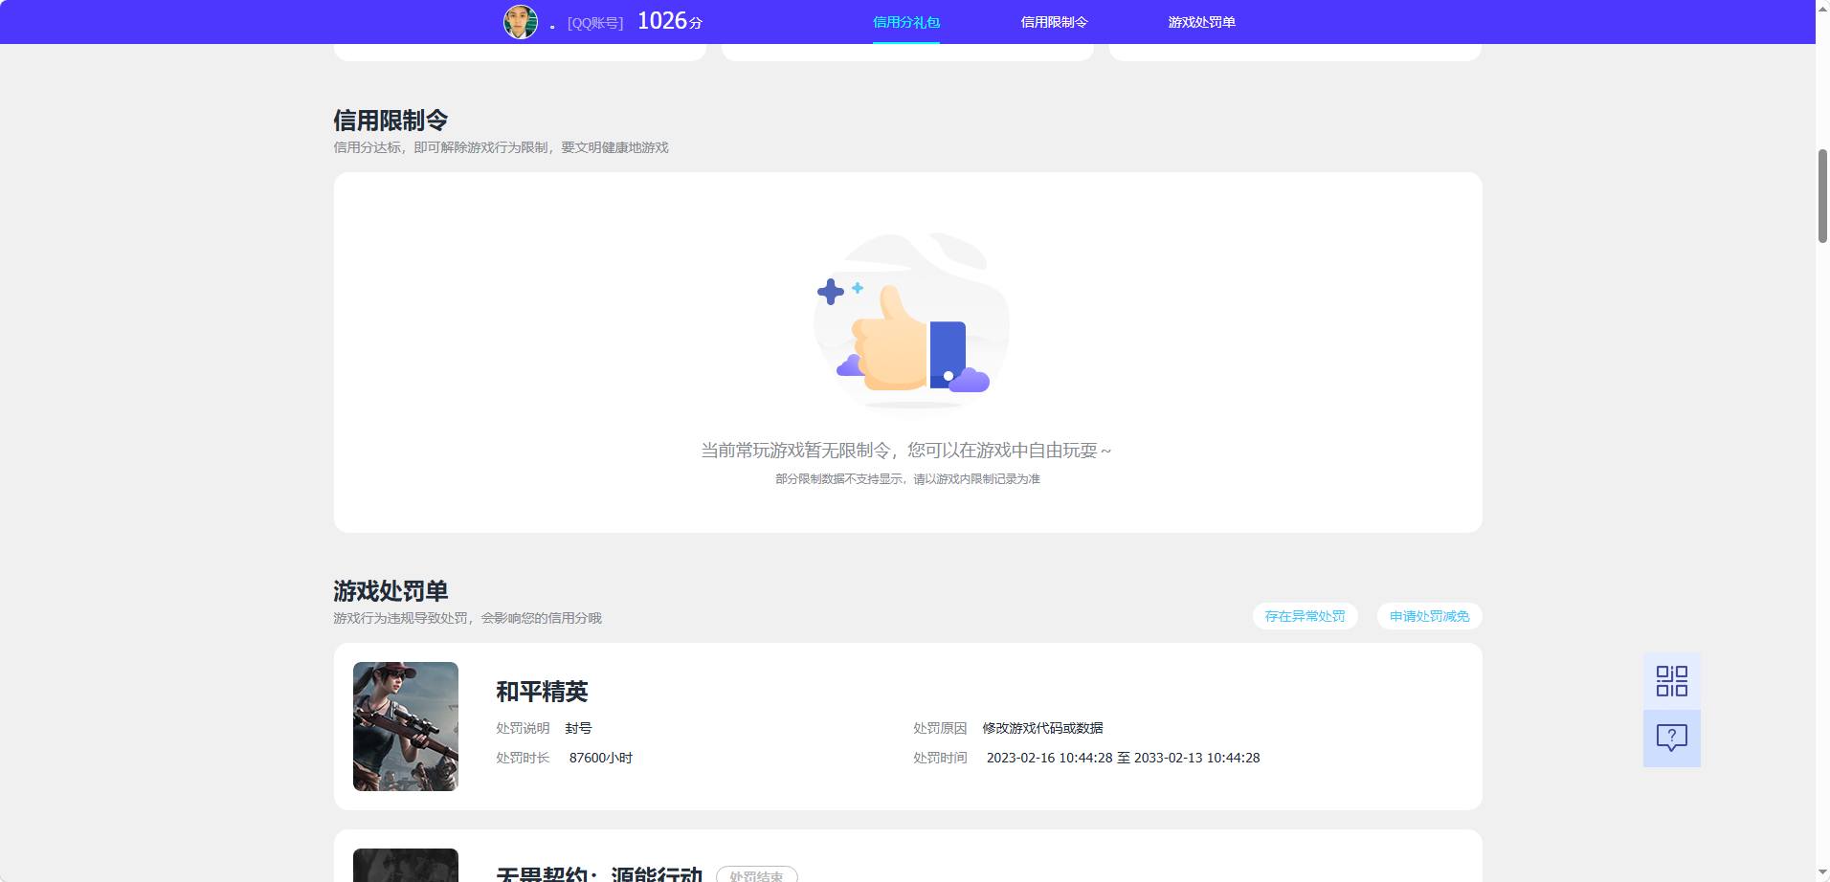Click the 游戏行为违规导致处罚 subtitle text
Screen dimensions: 1830x882
[467, 618]
